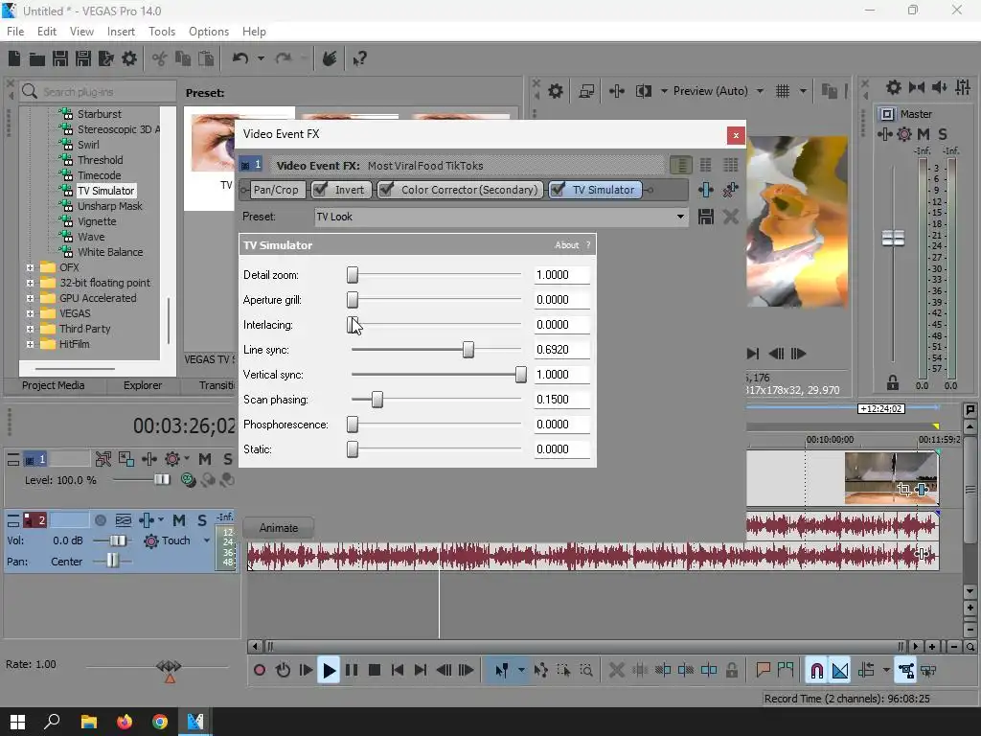
Task: Mute the Master bus
Action: tap(923, 134)
